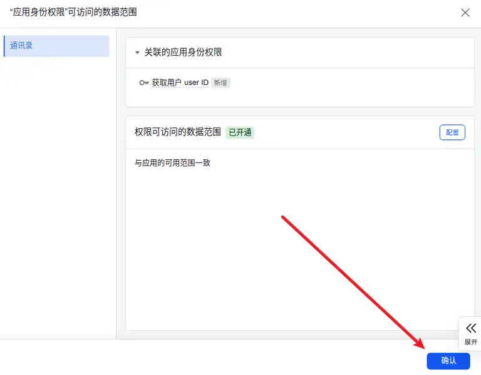Collapse the 关联的应用身份权限 section triangle
The width and height of the screenshot is (481, 375).
tap(137, 52)
